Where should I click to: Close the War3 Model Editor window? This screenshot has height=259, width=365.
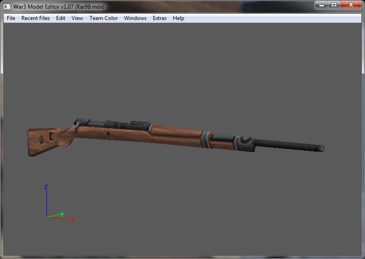(351, 5)
